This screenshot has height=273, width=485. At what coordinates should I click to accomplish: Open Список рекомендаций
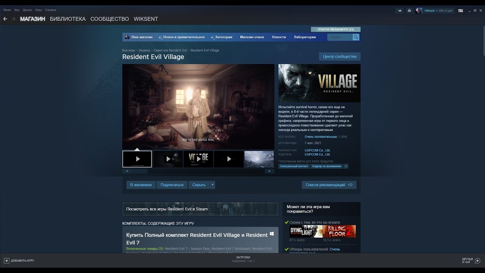pyautogui.click(x=329, y=185)
